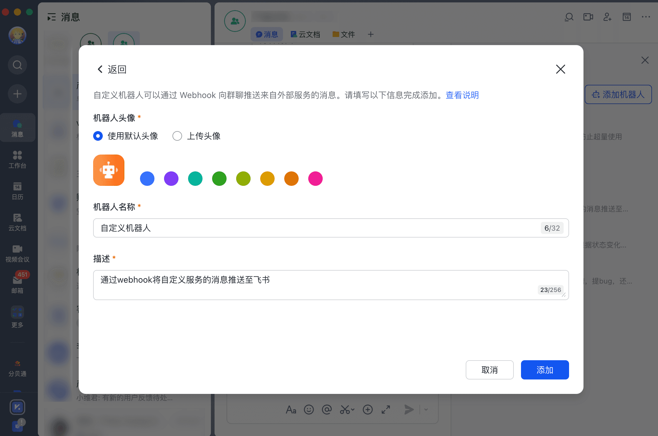Click the plus create button in sidebar

coord(17,94)
